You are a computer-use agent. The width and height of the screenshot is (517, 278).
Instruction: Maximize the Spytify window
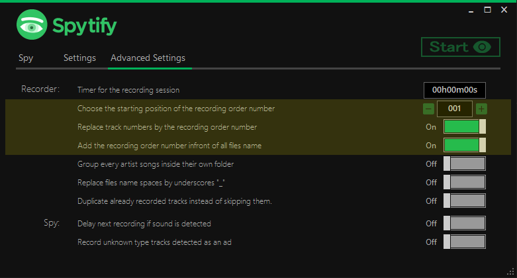pyautogui.click(x=487, y=10)
